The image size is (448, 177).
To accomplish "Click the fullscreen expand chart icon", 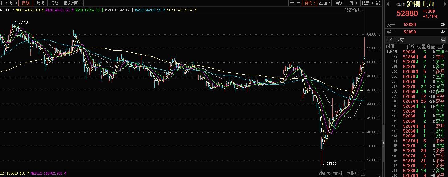I will 378,3.
